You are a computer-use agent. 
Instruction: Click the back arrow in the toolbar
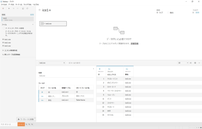[9, 8]
